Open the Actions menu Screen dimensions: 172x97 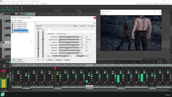click(33, 4)
